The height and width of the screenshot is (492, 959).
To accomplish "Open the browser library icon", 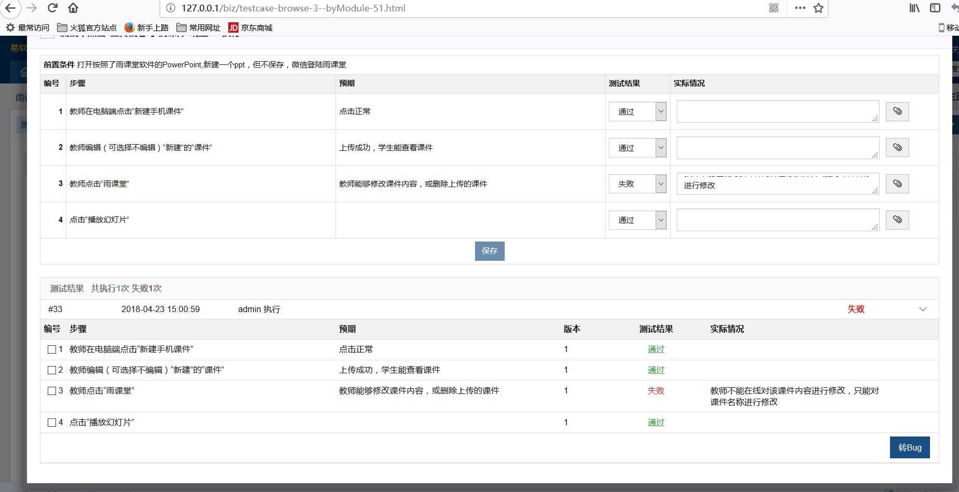I will [x=915, y=8].
